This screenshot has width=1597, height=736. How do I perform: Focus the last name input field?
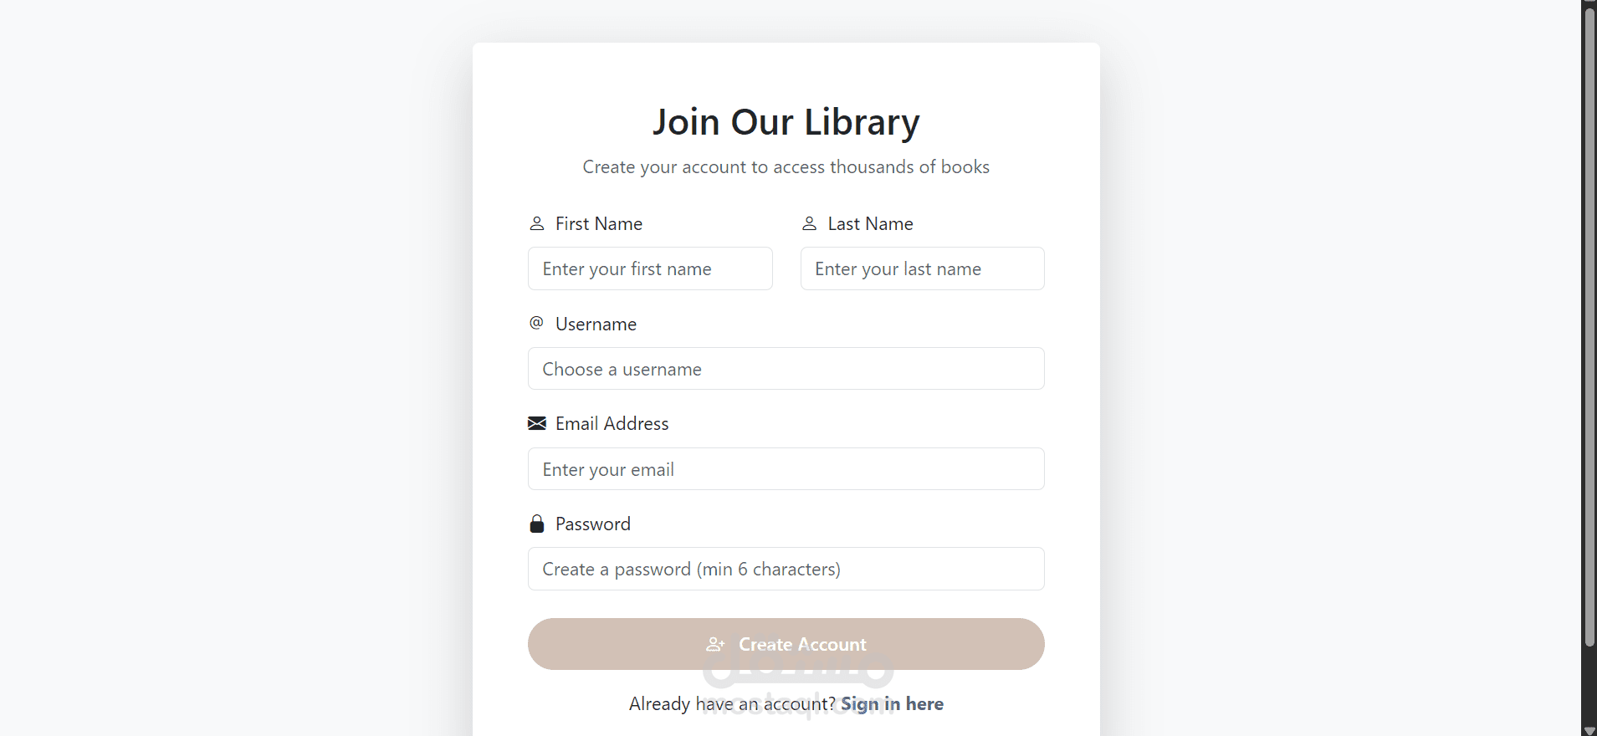(922, 268)
